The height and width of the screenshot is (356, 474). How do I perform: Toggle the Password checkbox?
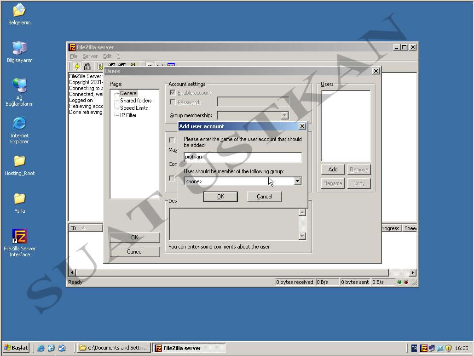point(173,102)
